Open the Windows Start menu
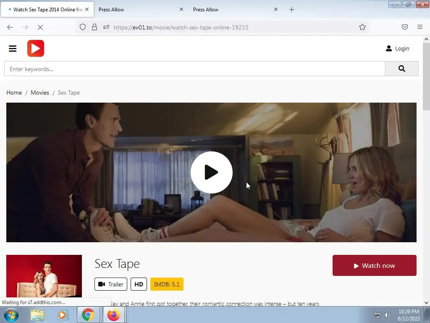430x323 pixels. click(x=11, y=315)
